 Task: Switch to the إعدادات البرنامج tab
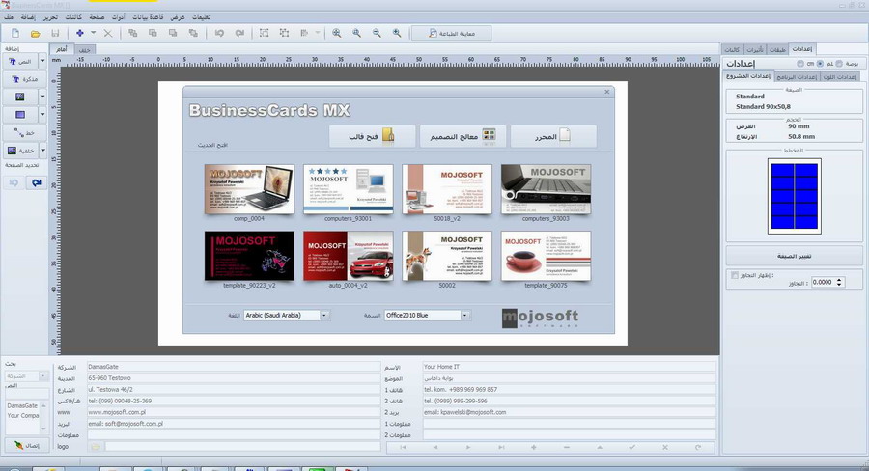pos(797,77)
